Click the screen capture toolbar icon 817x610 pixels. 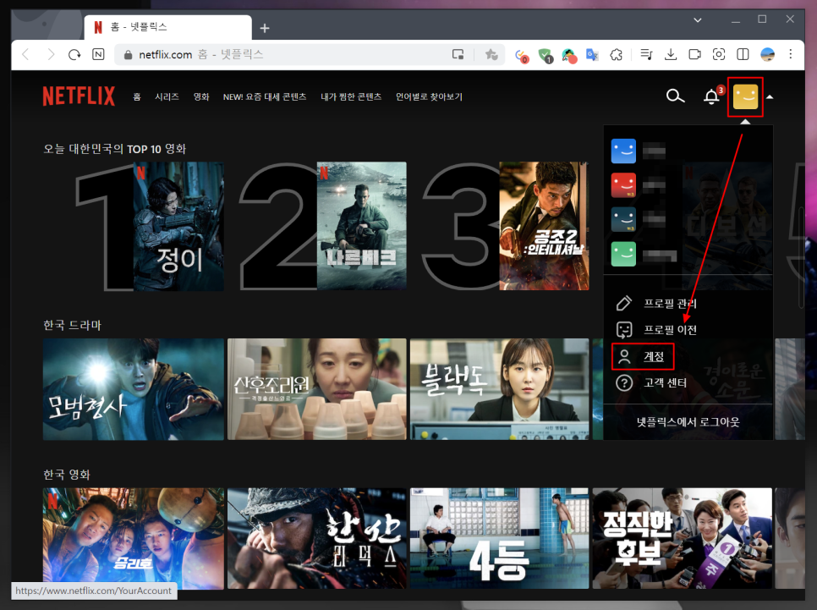(719, 54)
